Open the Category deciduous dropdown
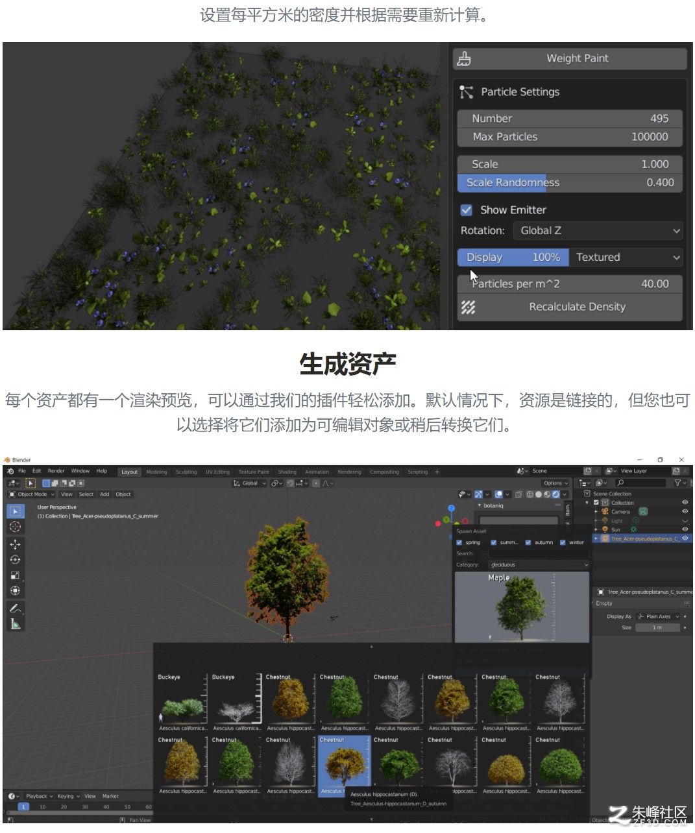Image resolution: width=695 pixels, height=833 pixels. 539,564
